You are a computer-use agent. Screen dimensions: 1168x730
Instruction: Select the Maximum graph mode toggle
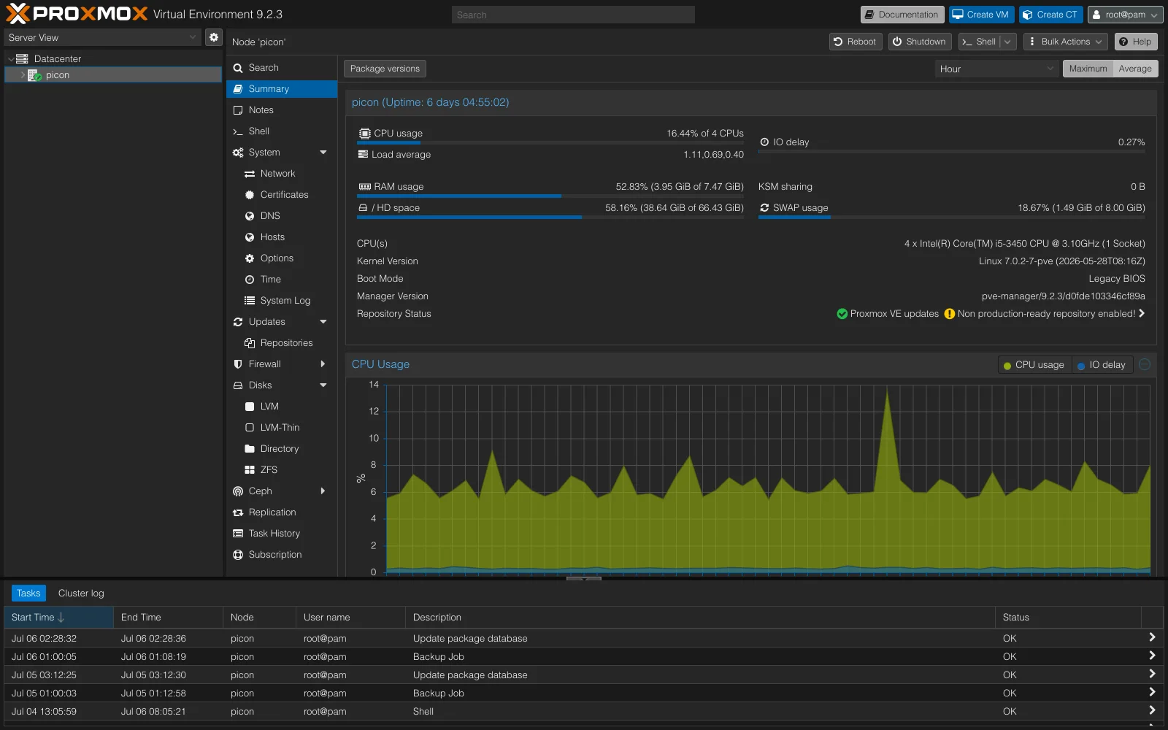point(1088,69)
